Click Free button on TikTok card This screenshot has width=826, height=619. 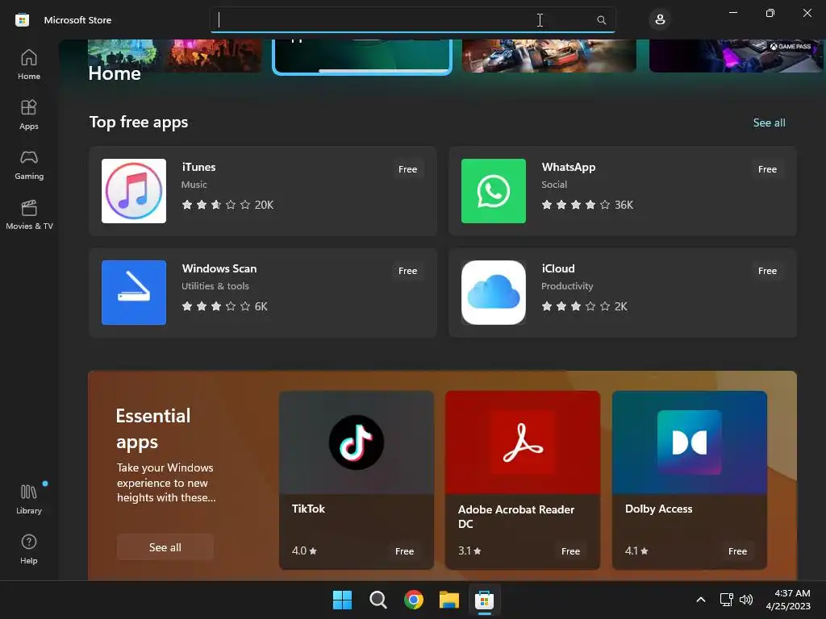click(x=405, y=551)
